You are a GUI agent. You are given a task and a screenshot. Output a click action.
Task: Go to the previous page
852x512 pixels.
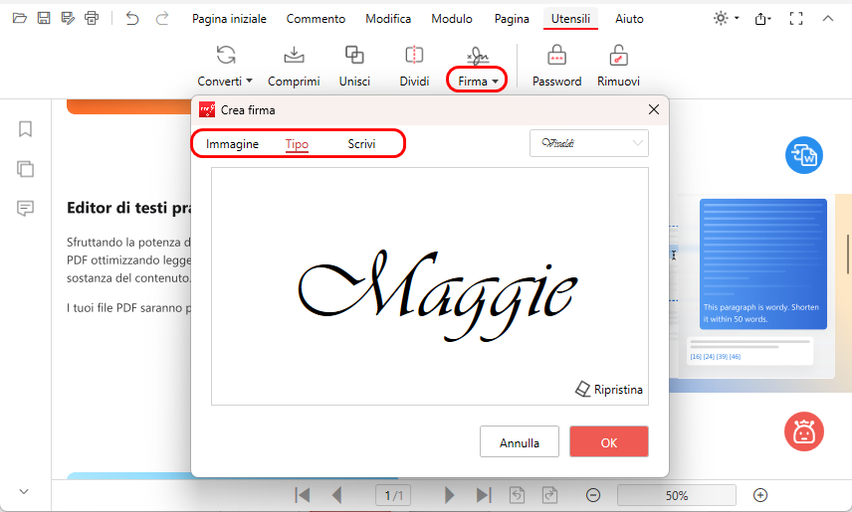coord(336,495)
